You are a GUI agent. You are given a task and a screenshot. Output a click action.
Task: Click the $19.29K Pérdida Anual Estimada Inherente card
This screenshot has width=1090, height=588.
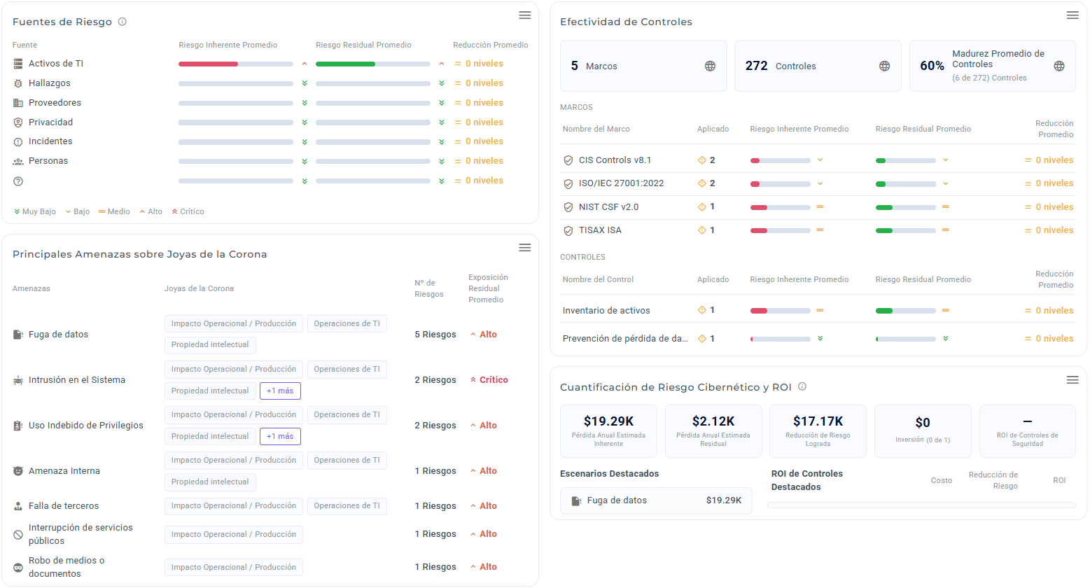608,431
